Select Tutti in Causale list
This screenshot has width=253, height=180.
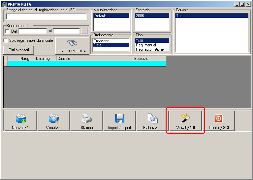[x=212, y=15]
